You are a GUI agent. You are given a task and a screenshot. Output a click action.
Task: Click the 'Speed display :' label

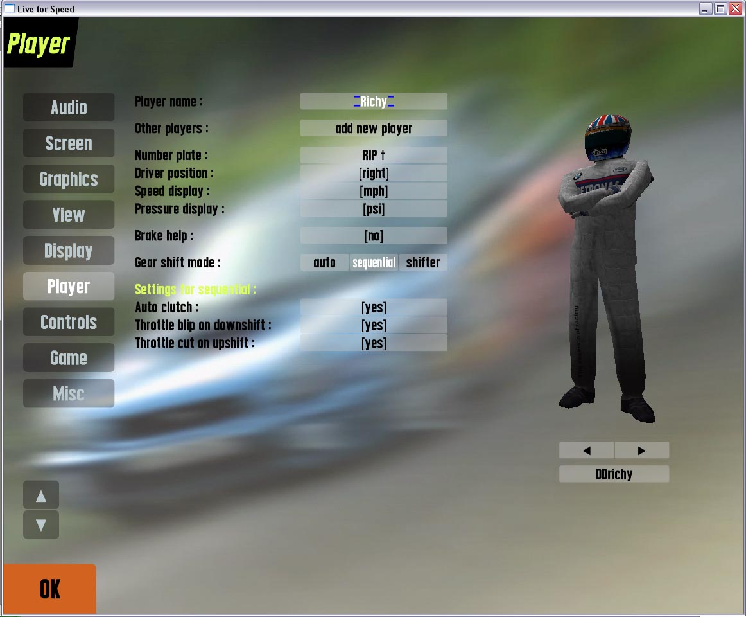pos(172,191)
